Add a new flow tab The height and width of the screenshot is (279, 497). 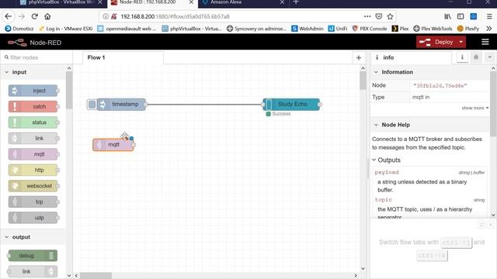[359, 57]
